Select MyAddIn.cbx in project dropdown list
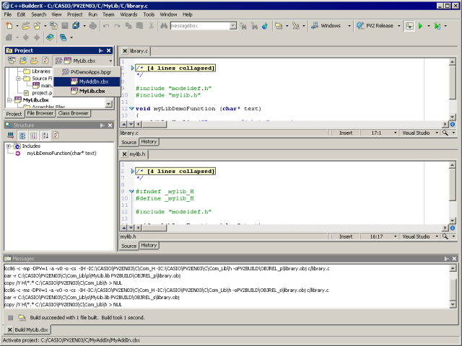Image resolution: width=462 pixels, height=346 pixels. (x=87, y=81)
